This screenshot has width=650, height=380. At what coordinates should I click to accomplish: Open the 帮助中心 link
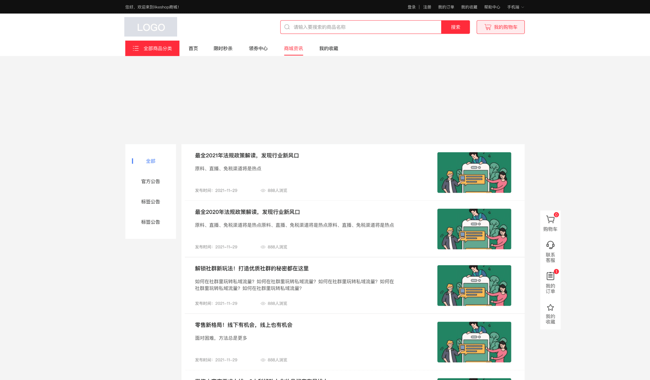tap(492, 7)
